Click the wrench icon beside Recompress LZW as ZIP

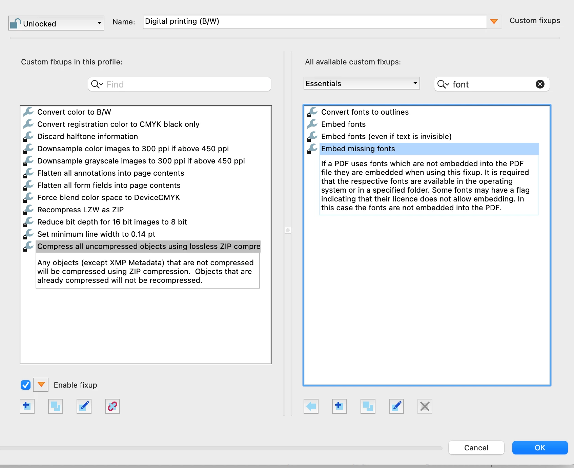[x=28, y=209]
